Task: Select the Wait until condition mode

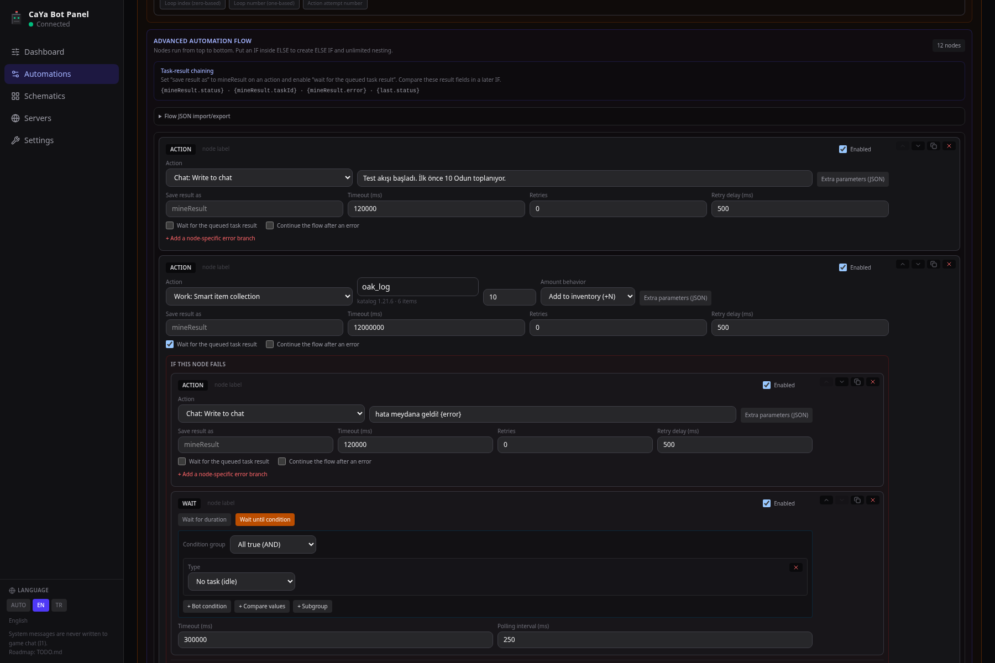Action: [265, 520]
